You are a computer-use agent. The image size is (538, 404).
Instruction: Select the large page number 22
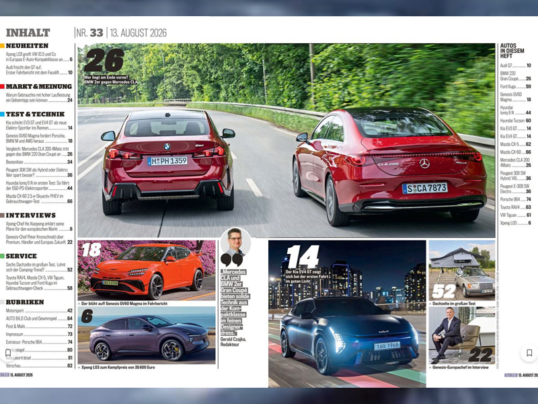coord(480,356)
